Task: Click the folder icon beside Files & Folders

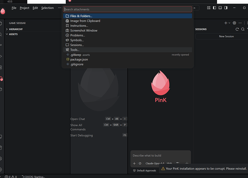Action: 67,16
